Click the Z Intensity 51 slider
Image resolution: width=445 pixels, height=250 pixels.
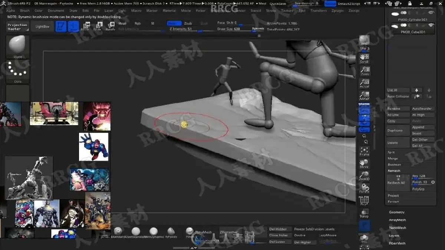[x=191, y=29]
